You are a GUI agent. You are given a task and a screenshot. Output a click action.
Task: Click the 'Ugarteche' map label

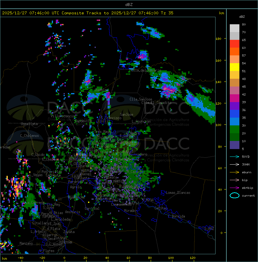[x=77, y=198]
